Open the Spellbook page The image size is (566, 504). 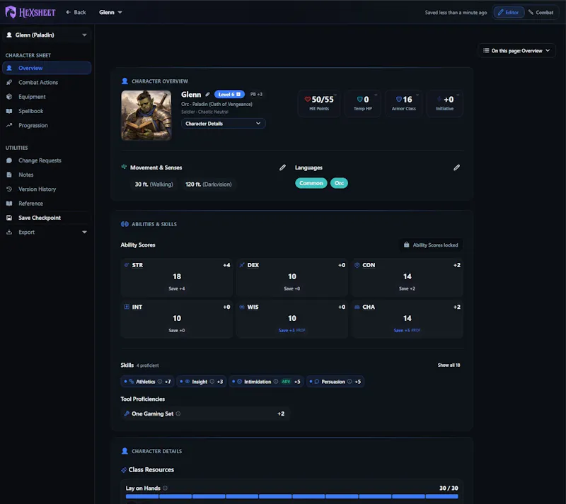30,111
